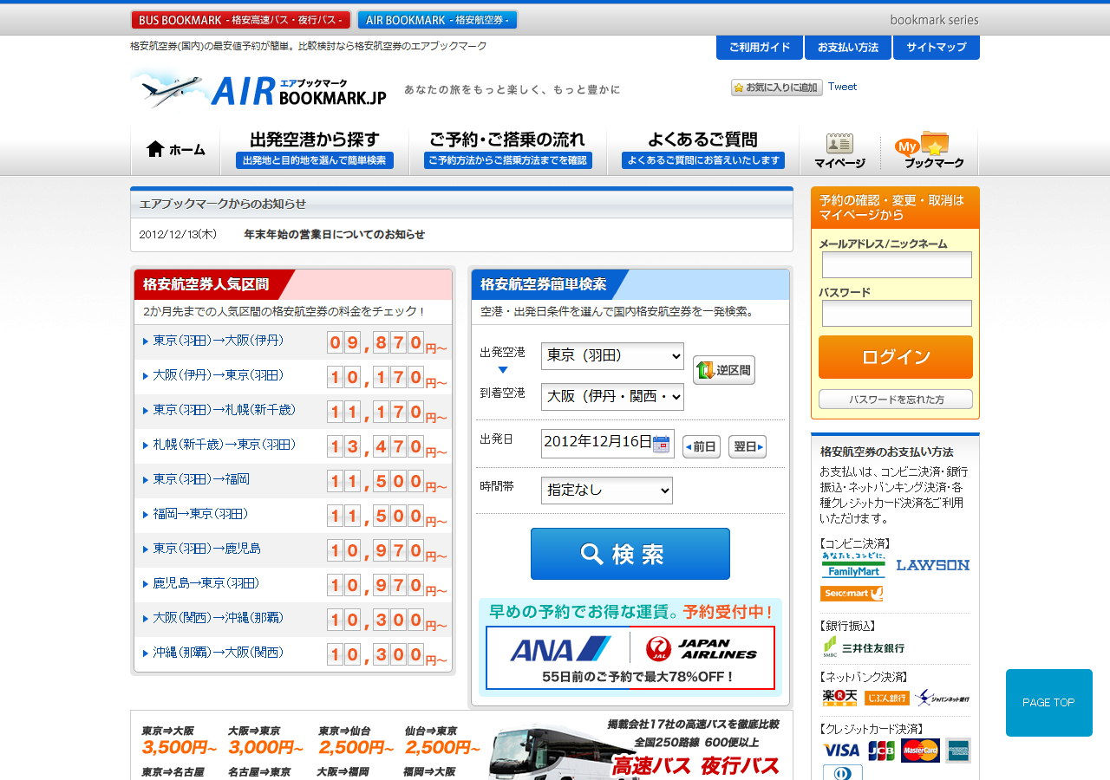Go to the ホーム navigation tab

[175, 150]
